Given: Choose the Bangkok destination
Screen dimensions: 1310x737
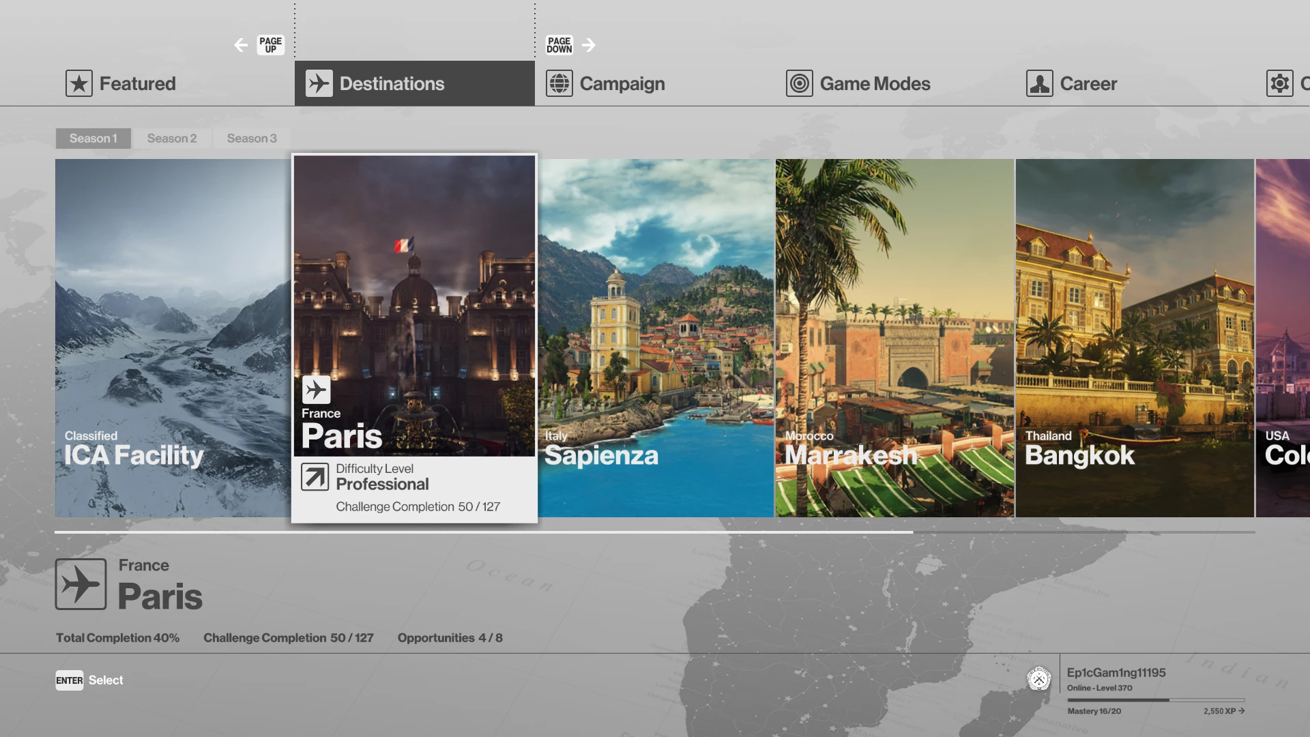Looking at the screenshot, I should 1135,338.
